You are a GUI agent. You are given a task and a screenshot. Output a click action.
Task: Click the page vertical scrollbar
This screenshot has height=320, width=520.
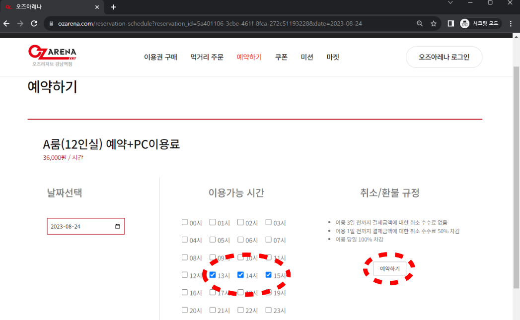pyautogui.click(x=516, y=174)
